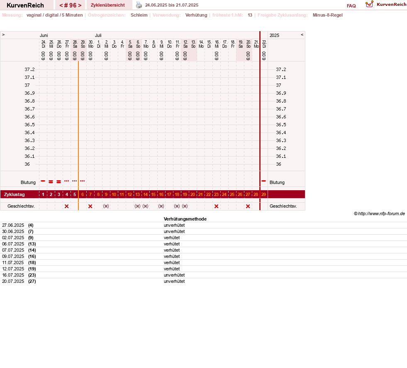This screenshot has height=368, width=407.
Task: Click the Zyklustag row label
Action: point(14,194)
